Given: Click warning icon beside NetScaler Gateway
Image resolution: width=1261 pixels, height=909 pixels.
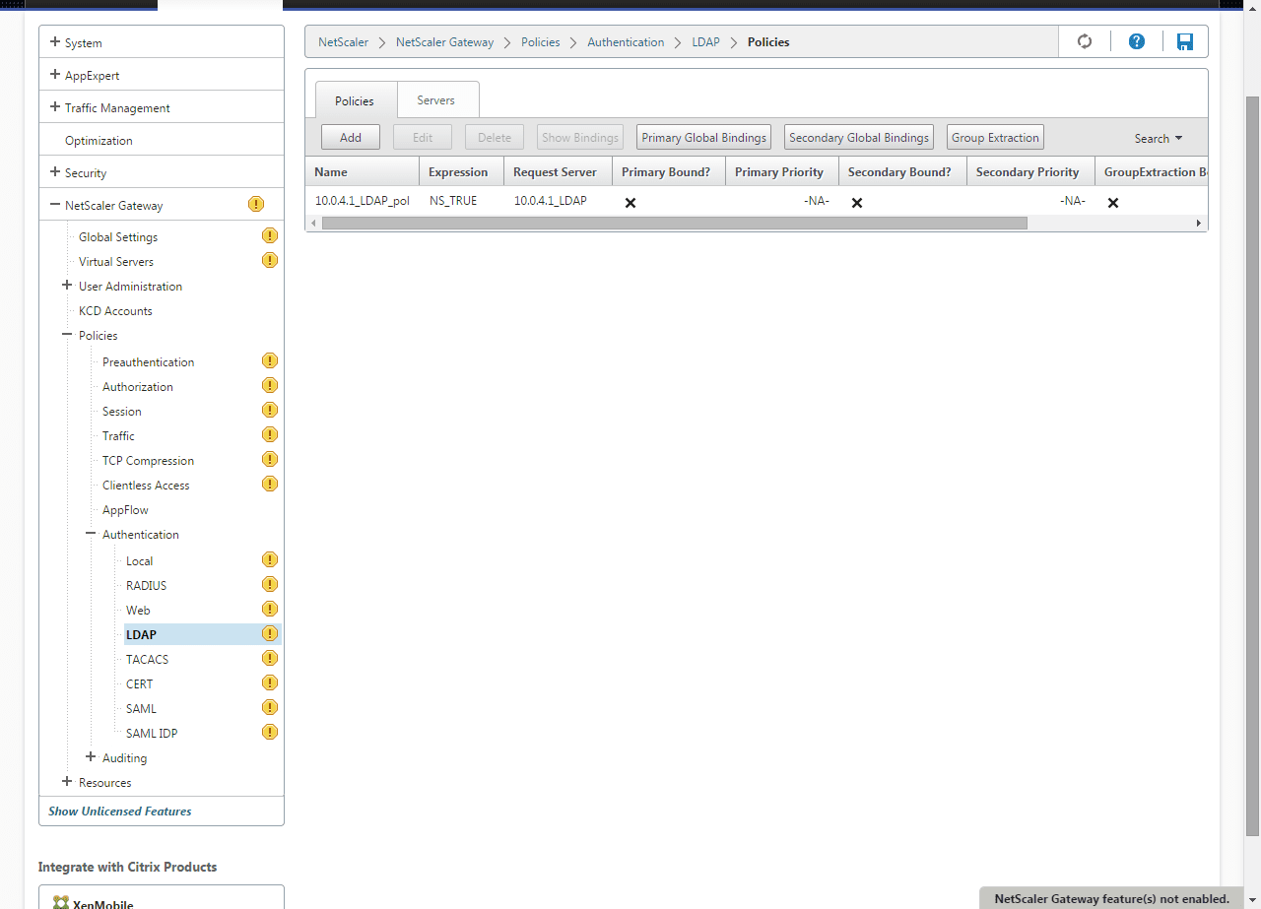Looking at the screenshot, I should pos(256,205).
